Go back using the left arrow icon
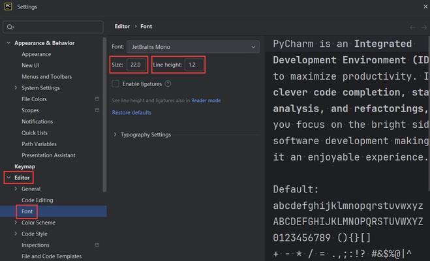This screenshot has width=430, height=261. 412,27
